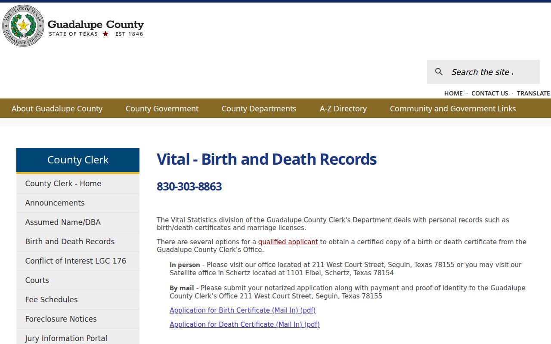Select Birth and Death Records sidebar item
The image size is (551, 344).
[x=78, y=242]
